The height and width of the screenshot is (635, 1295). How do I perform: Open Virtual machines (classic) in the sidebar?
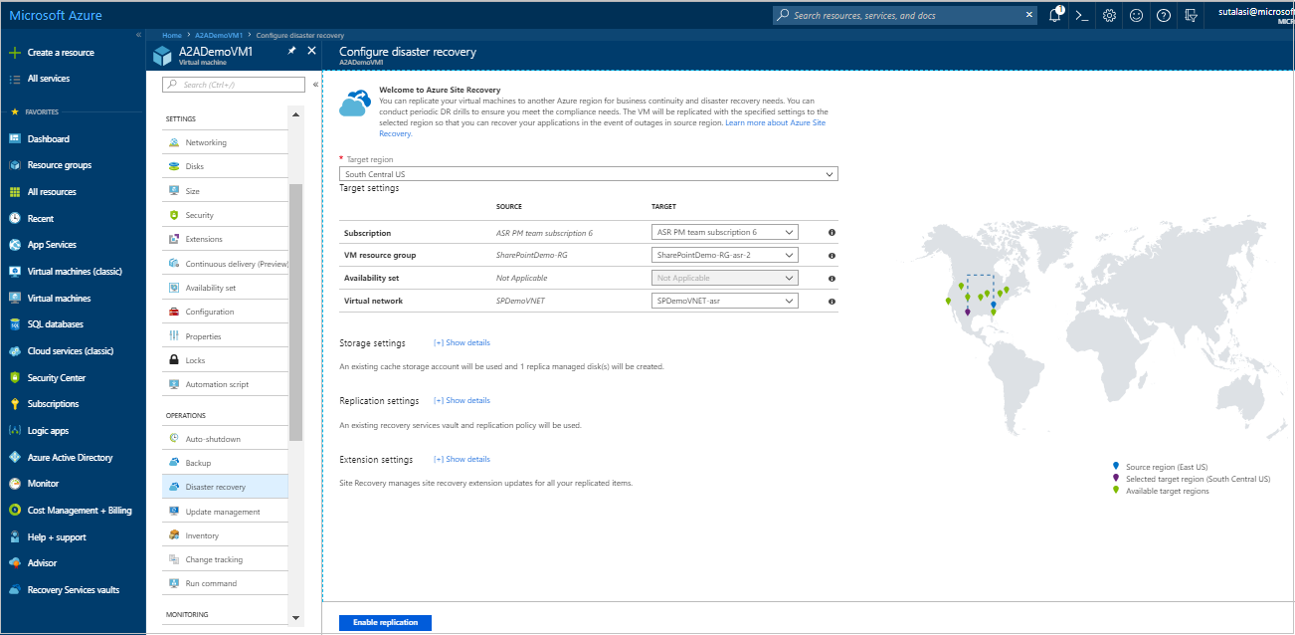(73, 271)
